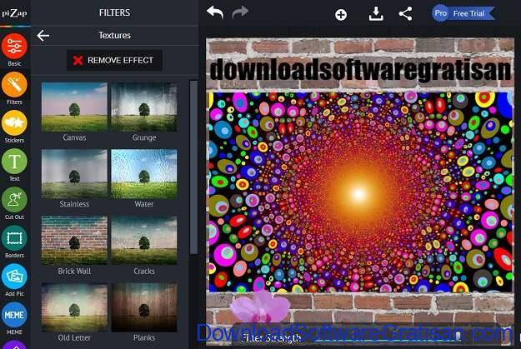Viewport: 521px width, 349px height.
Task: Undo the last edit
Action: [215, 12]
